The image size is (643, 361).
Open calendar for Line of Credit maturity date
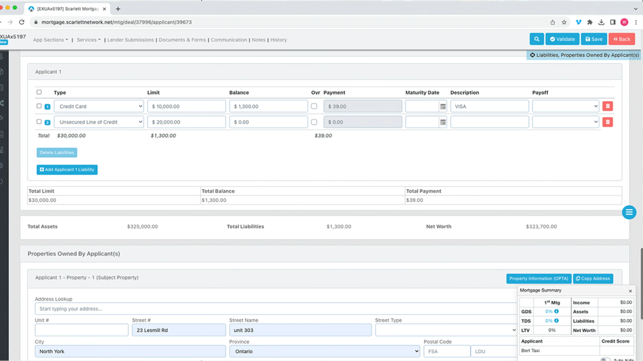(x=443, y=122)
